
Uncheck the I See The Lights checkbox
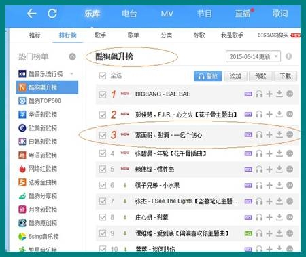(103, 201)
